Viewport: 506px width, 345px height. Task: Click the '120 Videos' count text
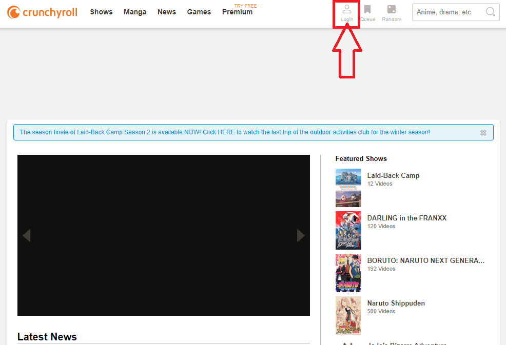click(x=381, y=226)
